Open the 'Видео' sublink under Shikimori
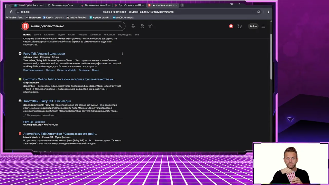 95,70
